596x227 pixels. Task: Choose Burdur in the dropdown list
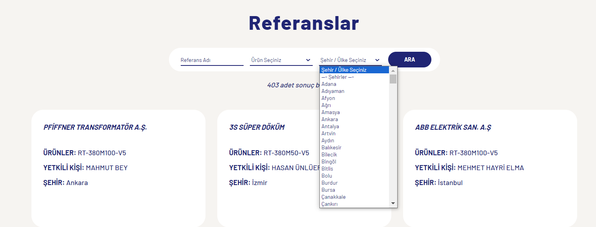(x=354, y=183)
